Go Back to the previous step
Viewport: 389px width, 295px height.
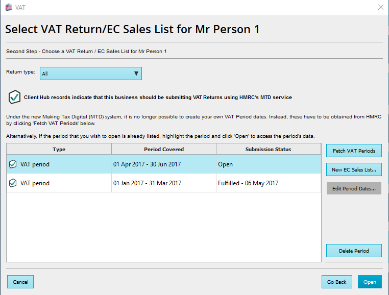336,282
